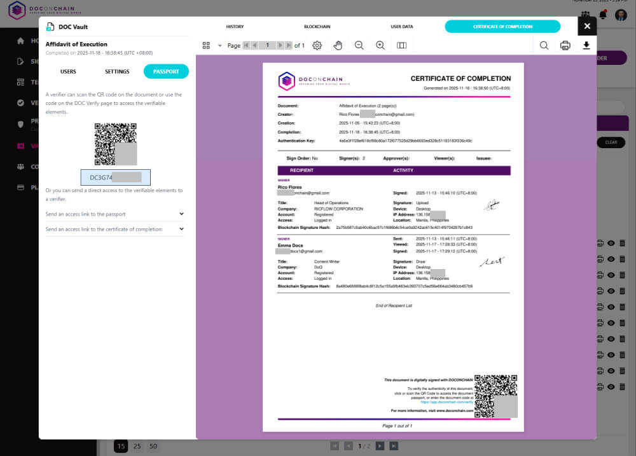Go to last page in viewer toolbar
This screenshot has height=456, width=636.
click(x=288, y=45)
